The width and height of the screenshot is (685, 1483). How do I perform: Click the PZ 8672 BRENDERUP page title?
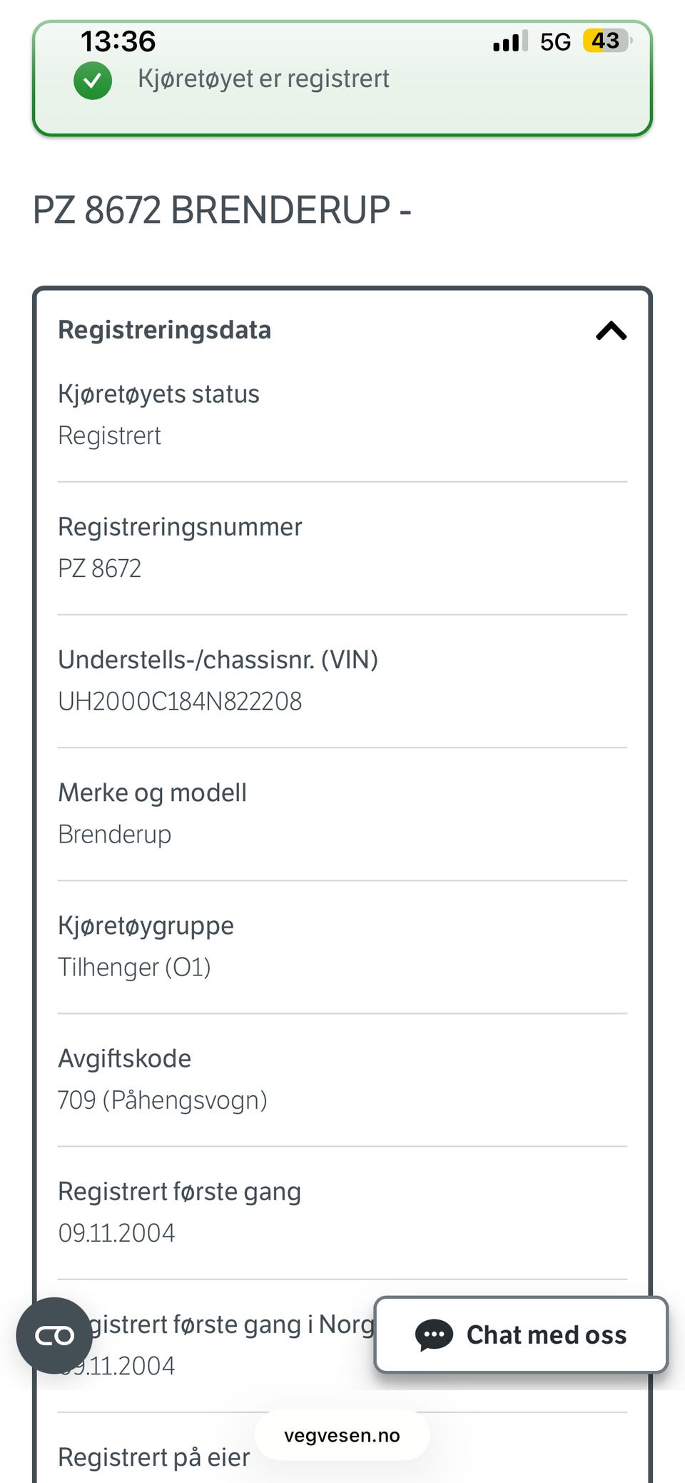pos(222,210)
